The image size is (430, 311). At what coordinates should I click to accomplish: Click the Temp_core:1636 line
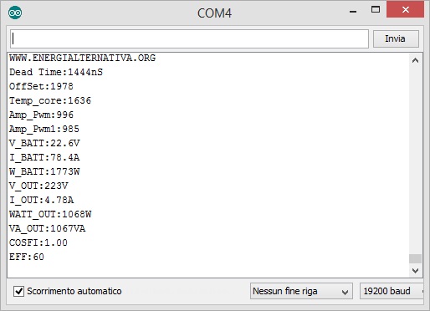(50, 100)
